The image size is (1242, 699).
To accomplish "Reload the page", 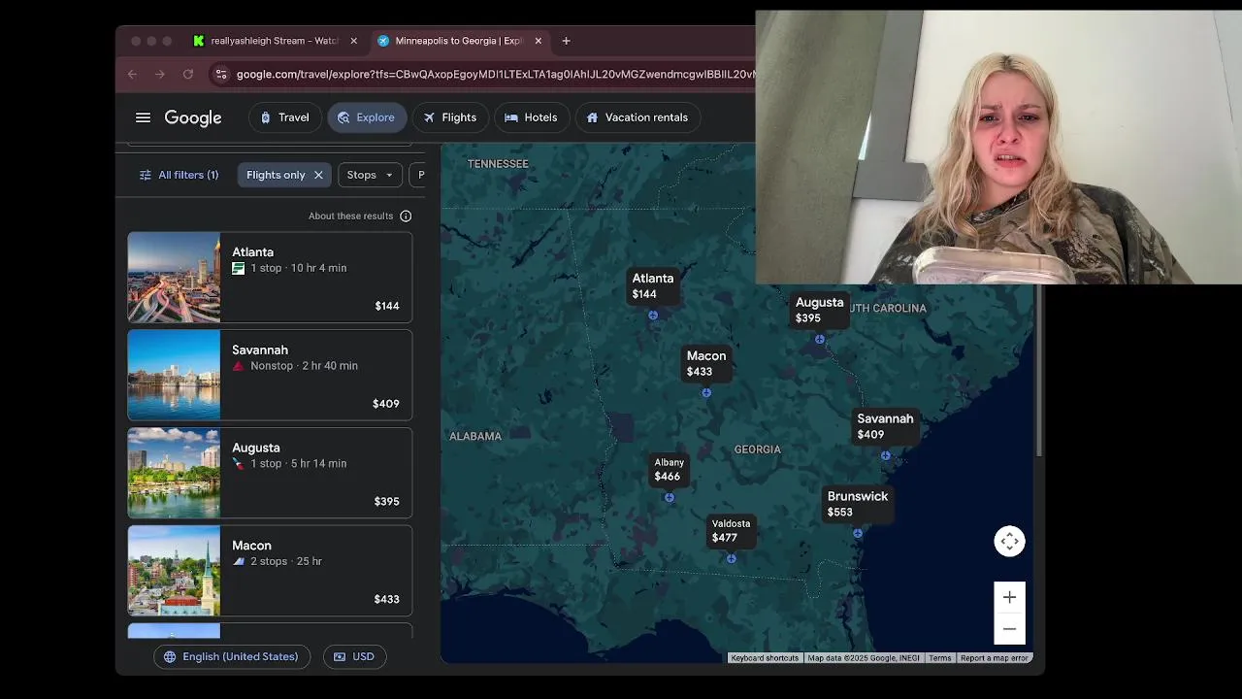I will coord(188,74).
